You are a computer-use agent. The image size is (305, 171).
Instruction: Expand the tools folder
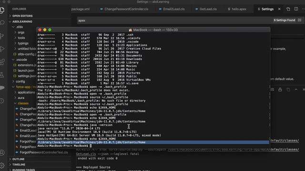point(21,38)
